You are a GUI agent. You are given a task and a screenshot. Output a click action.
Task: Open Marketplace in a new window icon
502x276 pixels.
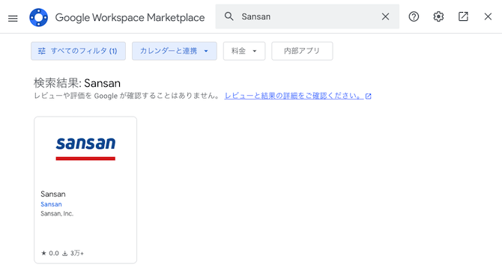pyautogui.click(x=463, y=16)
